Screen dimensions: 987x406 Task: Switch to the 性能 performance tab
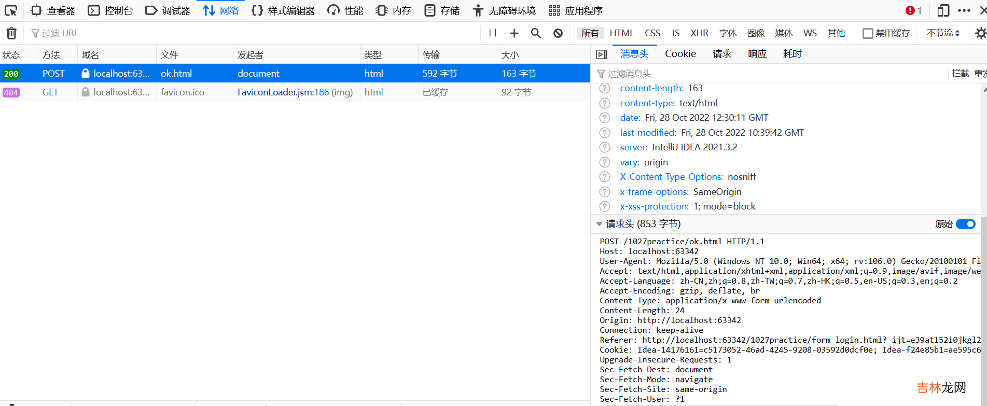pos(345,10)
